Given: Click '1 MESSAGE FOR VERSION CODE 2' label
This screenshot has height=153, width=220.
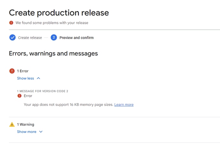Looking at the screenshot, I should pos(42,91).
